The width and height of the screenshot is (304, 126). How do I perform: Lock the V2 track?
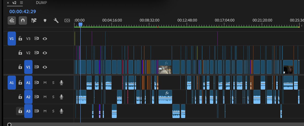pos(20,53)
